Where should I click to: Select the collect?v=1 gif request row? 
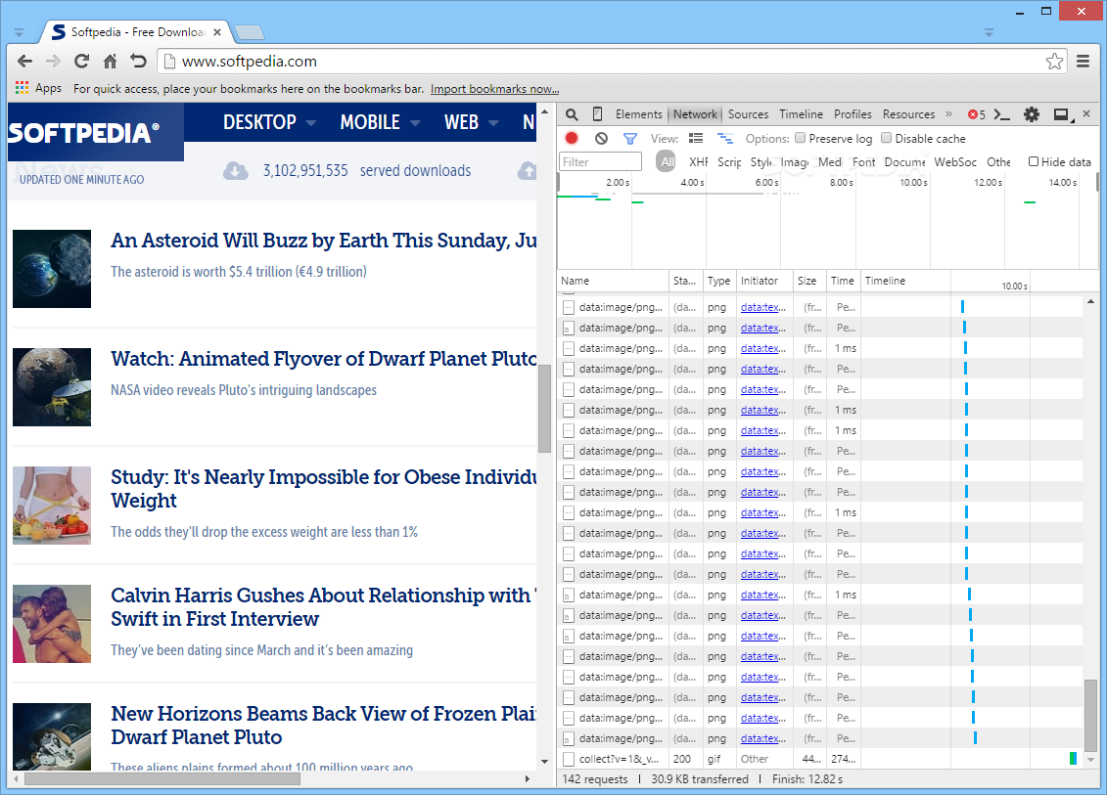tap(819, 759)
